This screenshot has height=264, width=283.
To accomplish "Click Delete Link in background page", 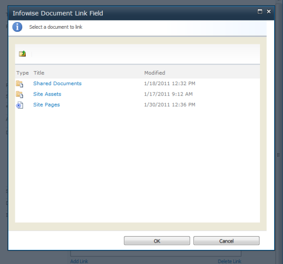I will pos(230,261).
